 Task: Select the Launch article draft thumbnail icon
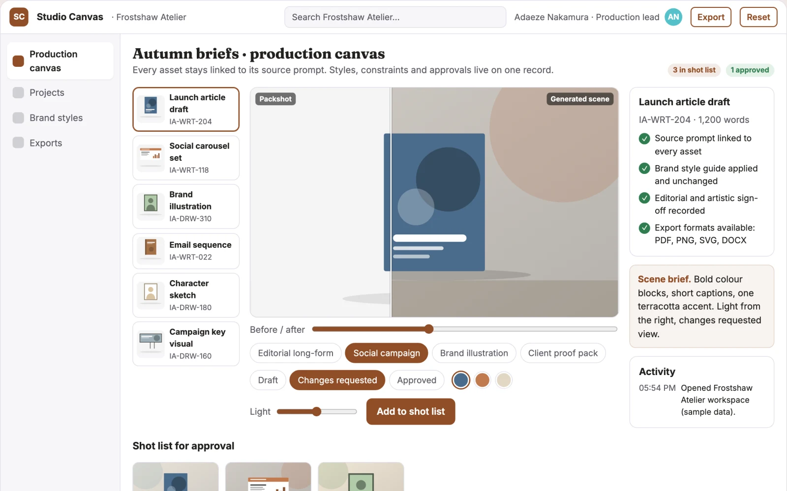click(151, 109)
